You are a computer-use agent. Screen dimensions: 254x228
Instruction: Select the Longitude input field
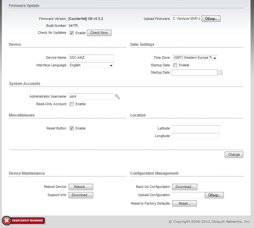coord(195,136)
